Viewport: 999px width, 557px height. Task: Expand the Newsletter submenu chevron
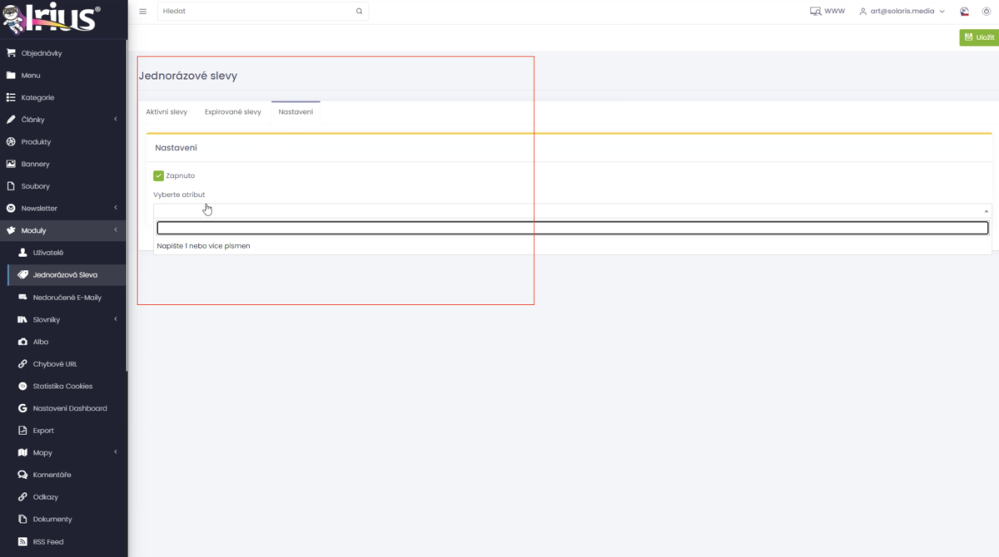[x=116, y=209]
